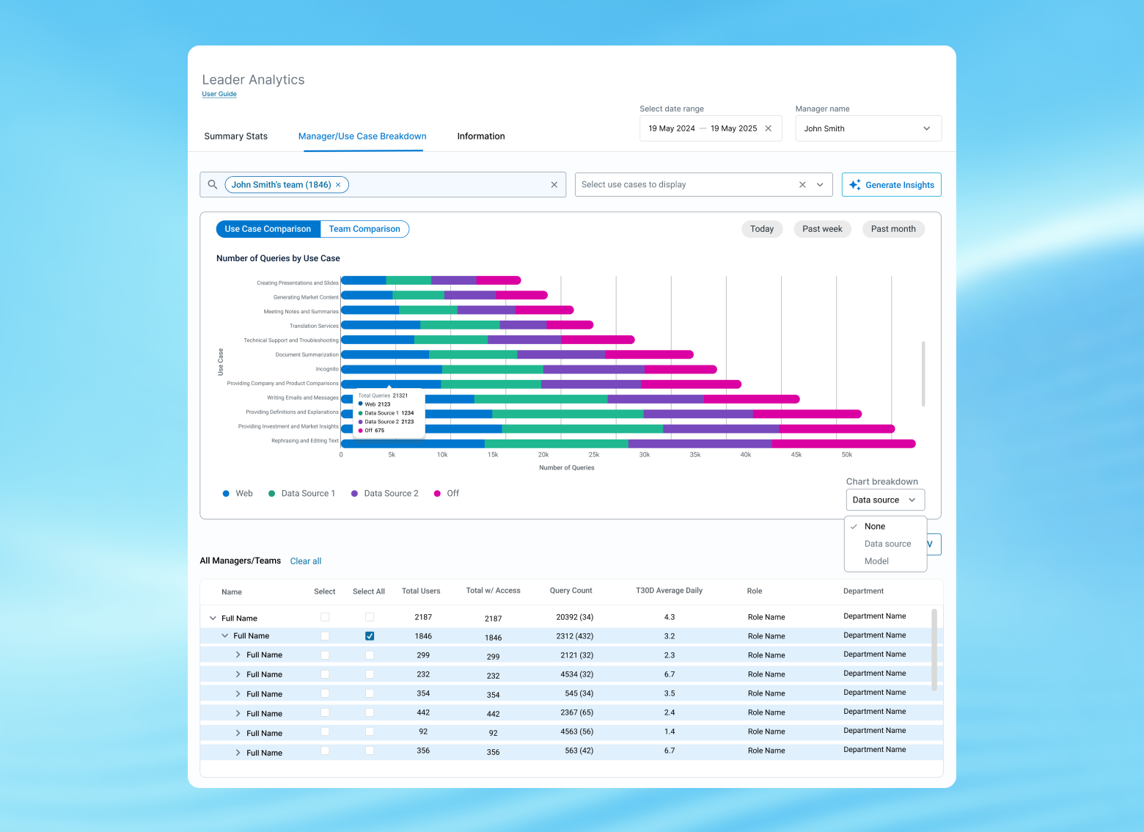Image resolution: width=1144 pixels, height=832 pixels.
Task: Select the Use Case Comparison view
Action: coord(268,229)
